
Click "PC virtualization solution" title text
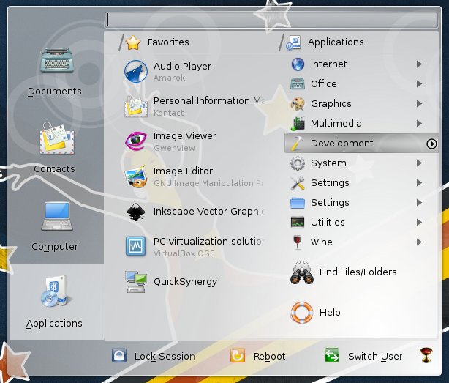[x=208, y=242]
